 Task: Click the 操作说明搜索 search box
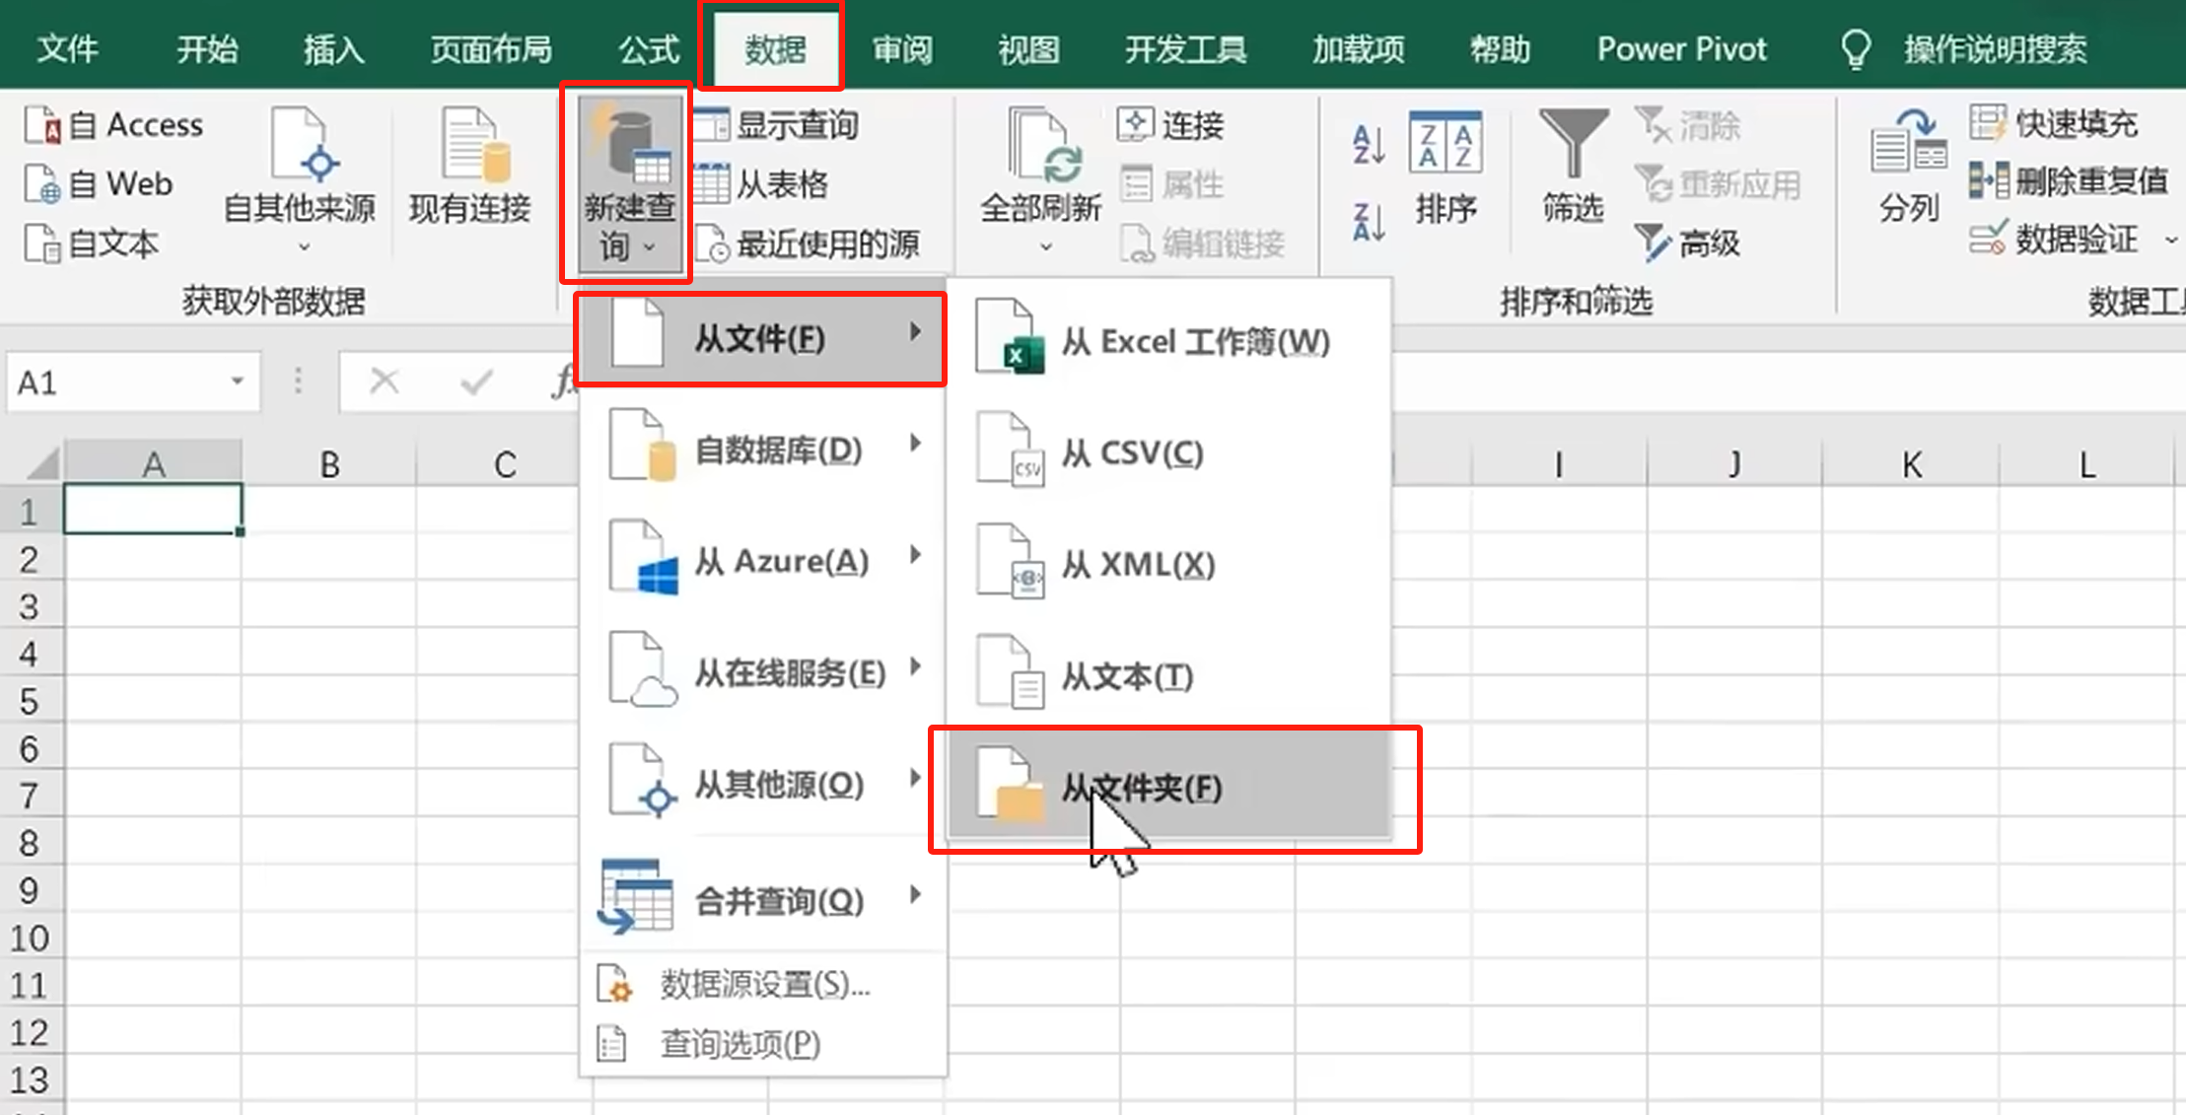click(1994, 48)
